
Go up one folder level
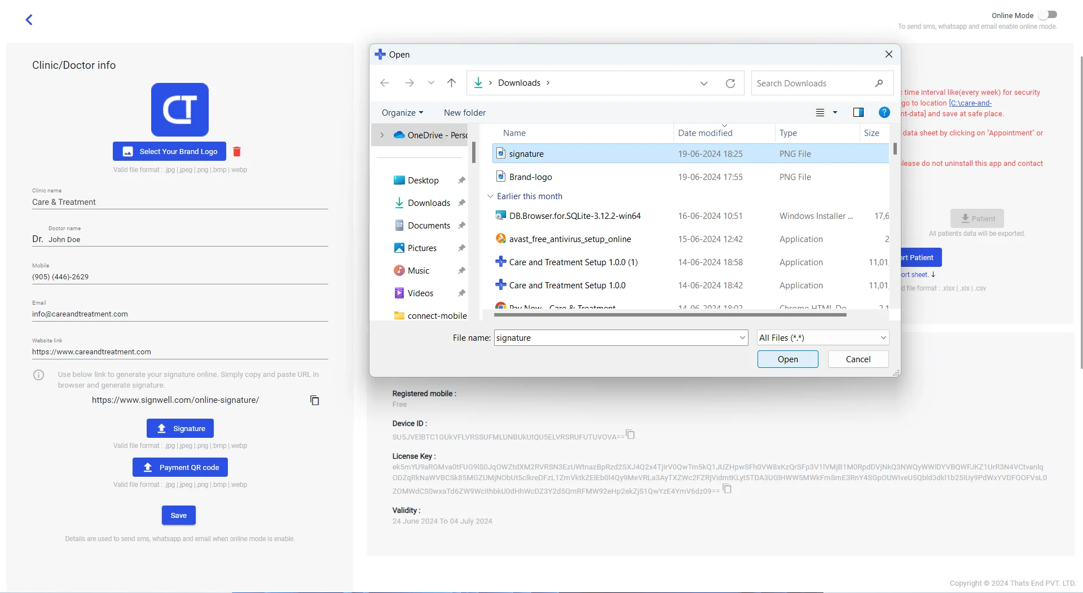[451, 83]
